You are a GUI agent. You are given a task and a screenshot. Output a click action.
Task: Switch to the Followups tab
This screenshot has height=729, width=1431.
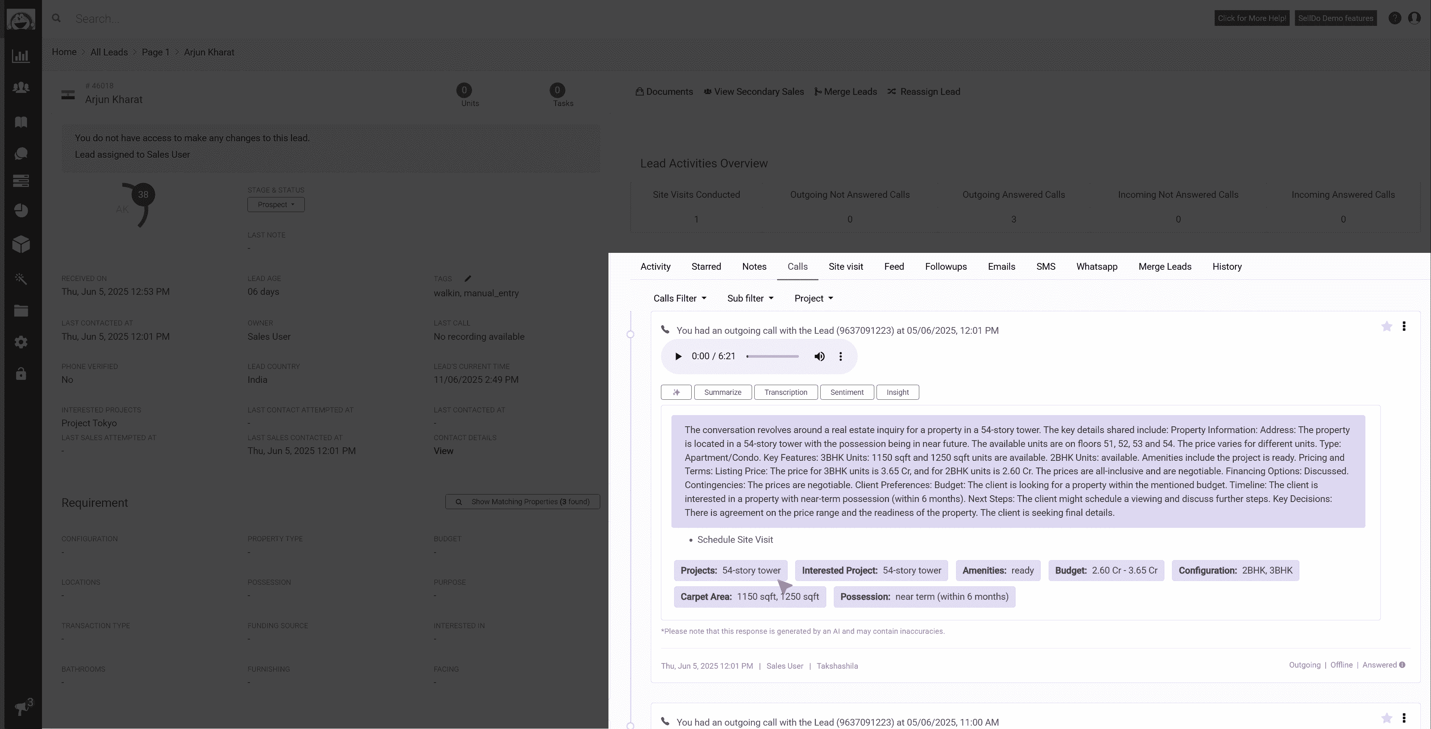click(x=946, y=266)
